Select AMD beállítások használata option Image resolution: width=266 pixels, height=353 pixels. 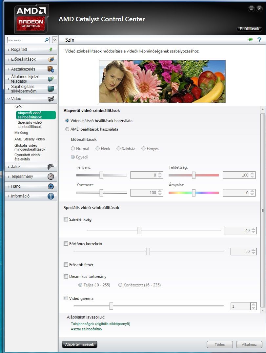coord(67,129)
